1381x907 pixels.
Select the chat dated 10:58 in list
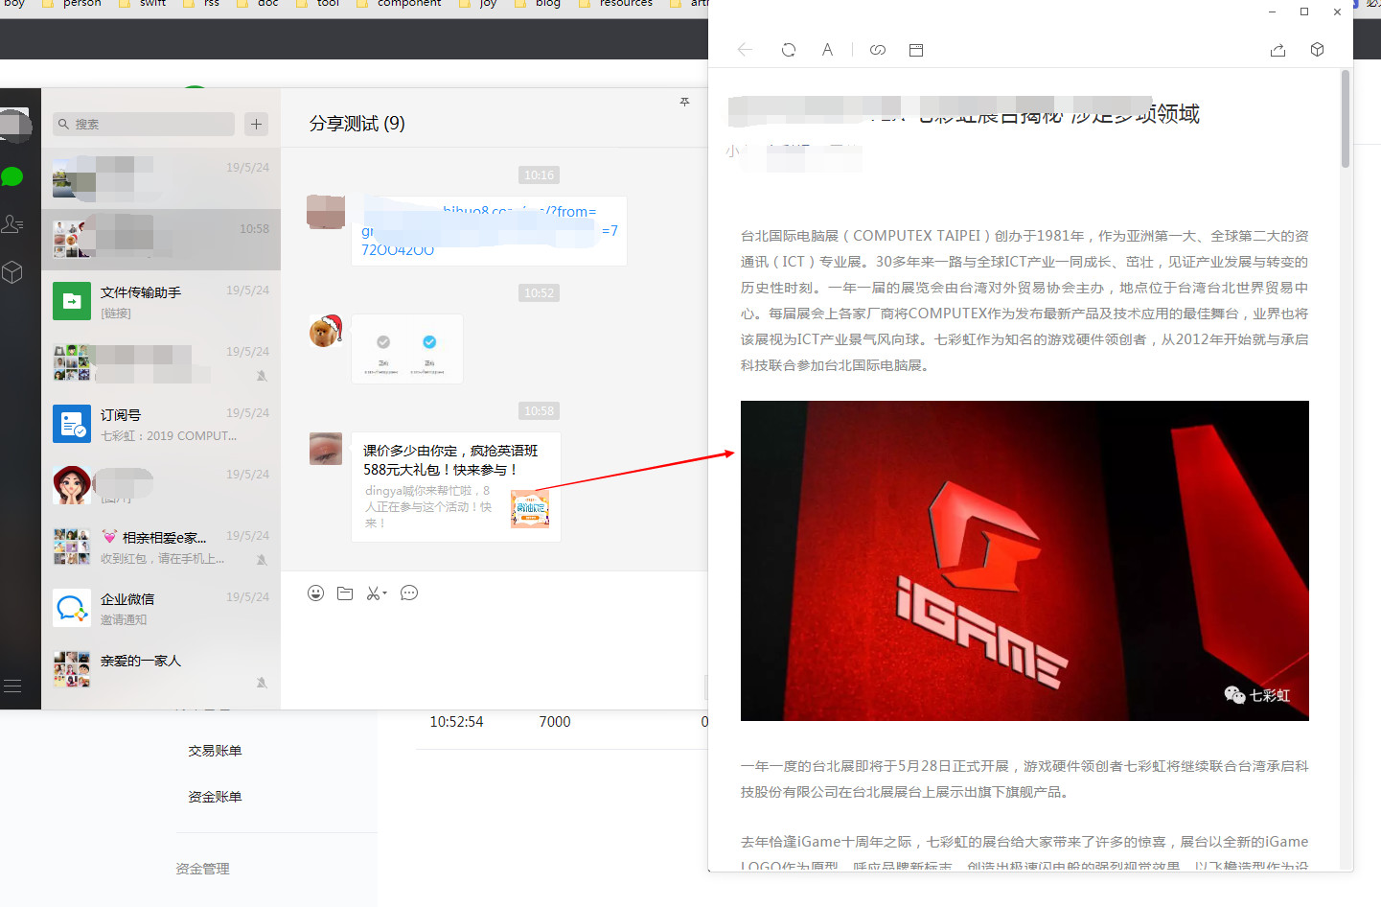coord(161,240)
